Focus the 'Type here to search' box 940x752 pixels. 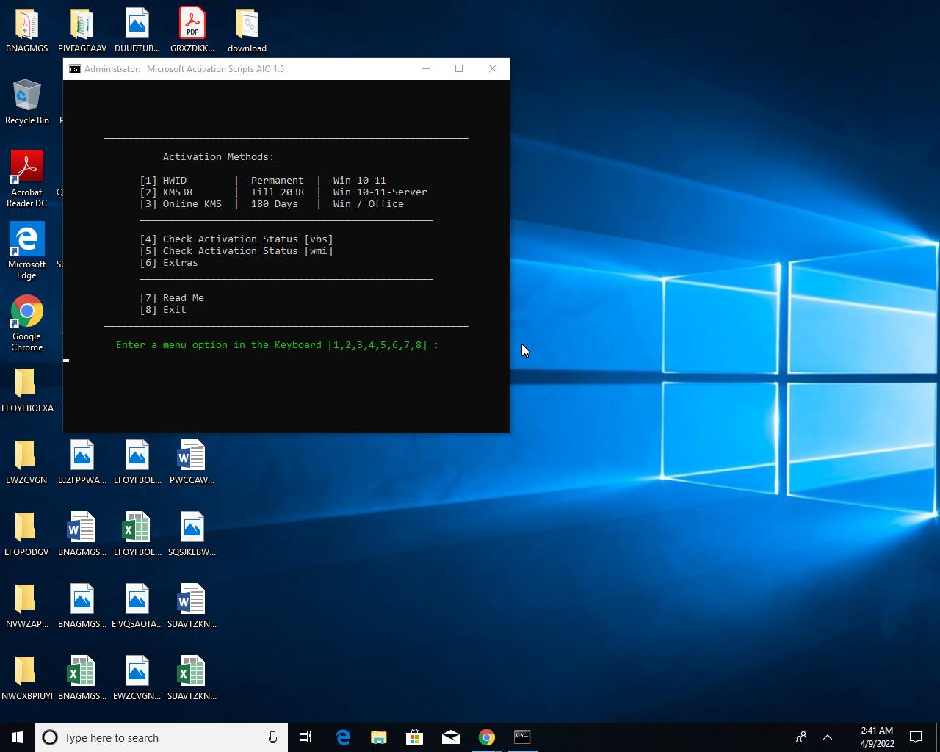point(162,737)
